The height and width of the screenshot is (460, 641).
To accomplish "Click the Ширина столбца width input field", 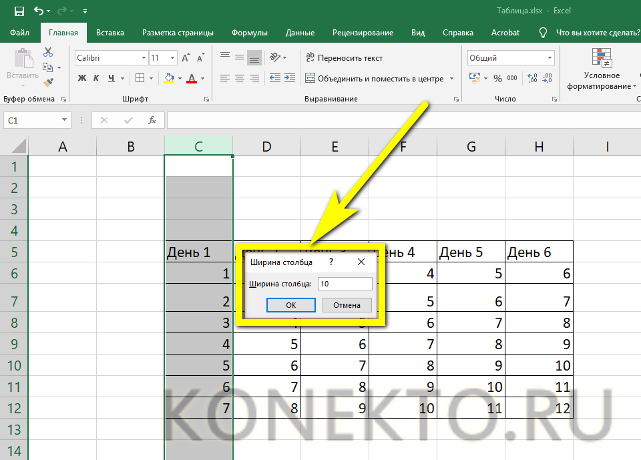I will pyautogui.click(x=345, y=284).
